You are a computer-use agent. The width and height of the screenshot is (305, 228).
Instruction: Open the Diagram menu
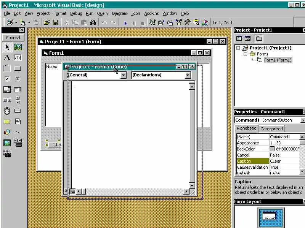(119, 13)
